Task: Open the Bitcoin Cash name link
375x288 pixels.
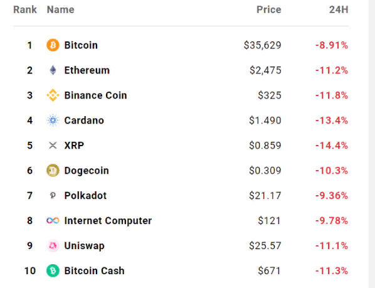Action: 95,270
